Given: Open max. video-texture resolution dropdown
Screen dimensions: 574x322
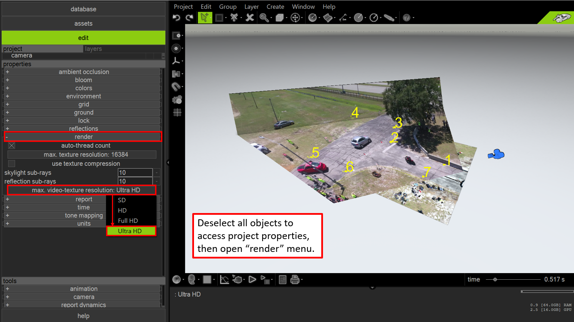Looking at the screenshot, I should click(x=82, y=190).
